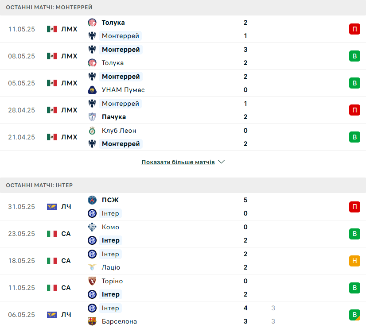Click the PSG team logo
366x328 pixels.
point(92,200)
